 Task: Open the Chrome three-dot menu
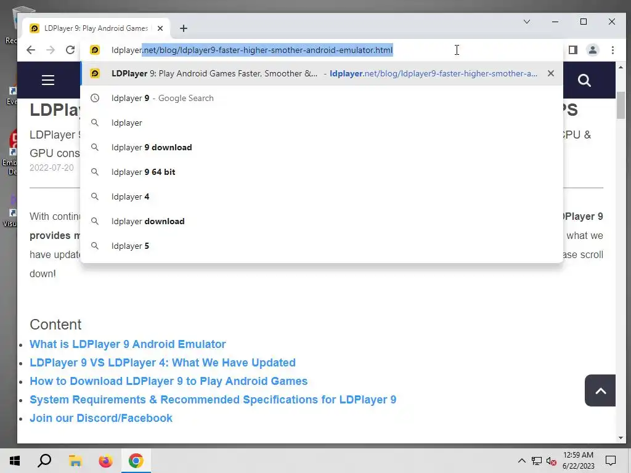(x=613, y=50)
